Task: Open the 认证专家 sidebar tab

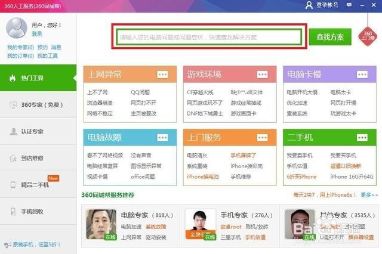Action: point(38,132)
